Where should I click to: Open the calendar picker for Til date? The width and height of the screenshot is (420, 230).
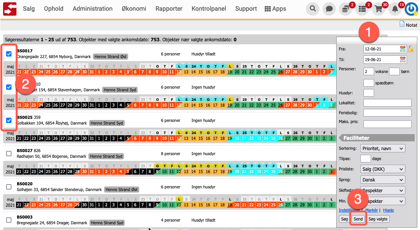pos(402,59)
